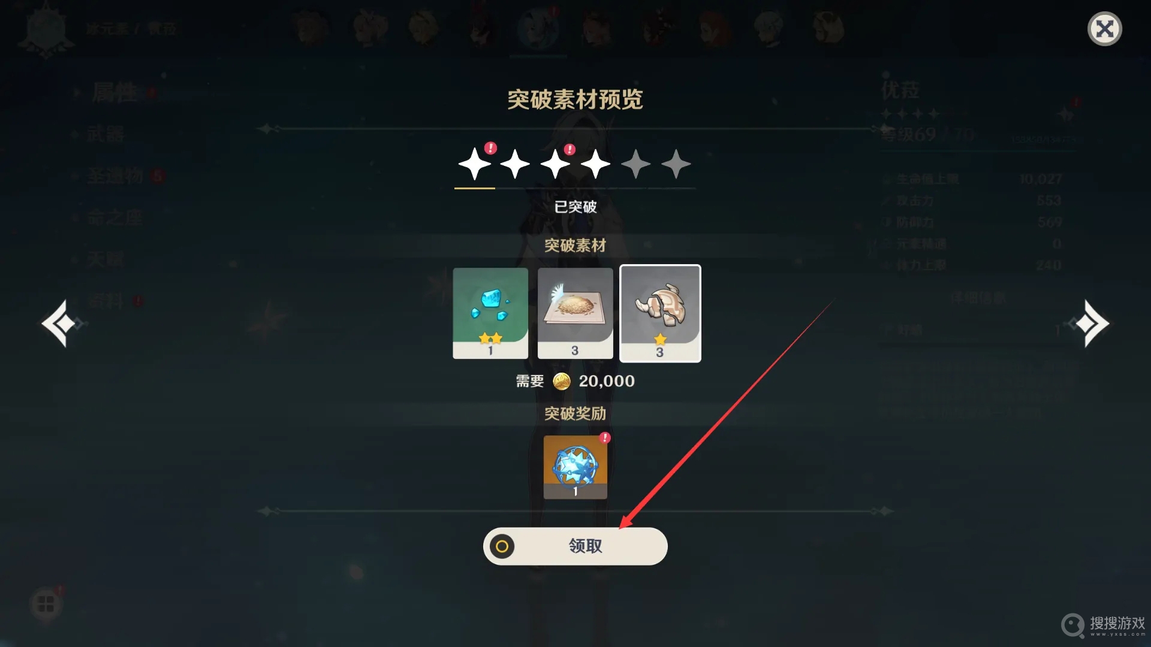Screen dimensions: 1151x647
Task: Click the 领取 claim button
Action: pyautogui.click(x=575, y=546)
